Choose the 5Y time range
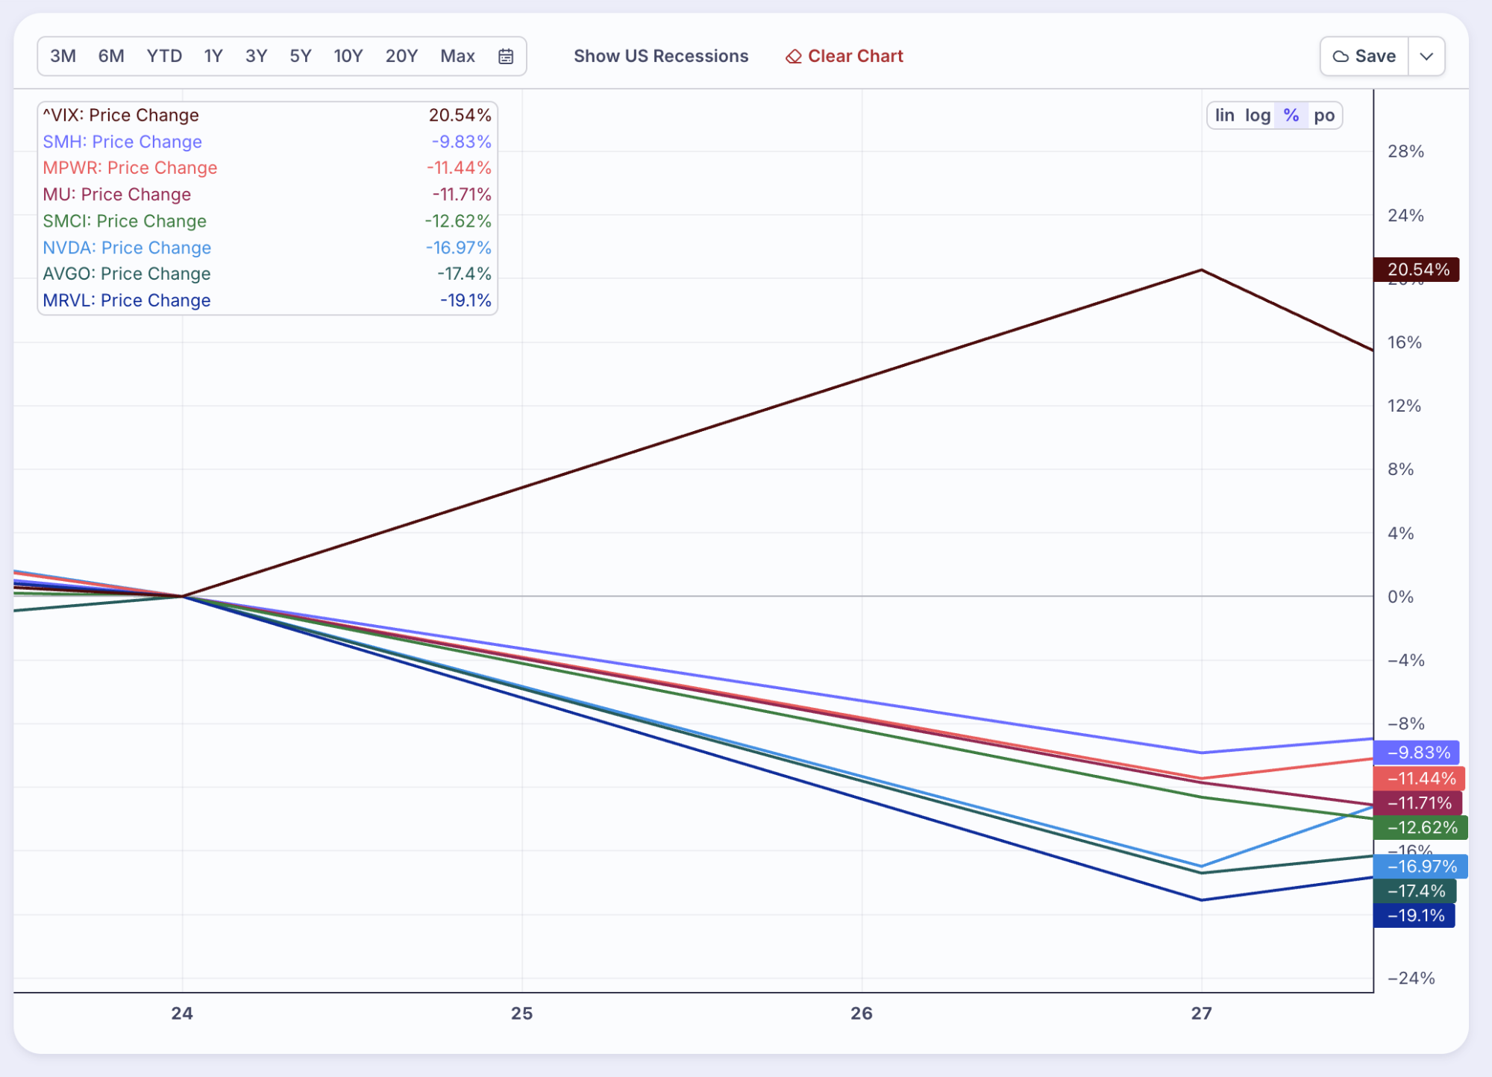 pos(300,57)
